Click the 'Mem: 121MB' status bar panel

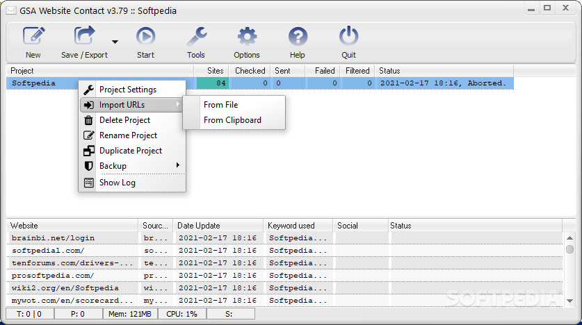(x=130, y=314)
